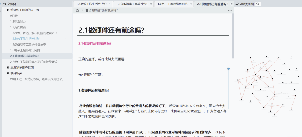Screen dimensions: 302x137
Task: Click the global graph icon
Action: pos(237,4)
